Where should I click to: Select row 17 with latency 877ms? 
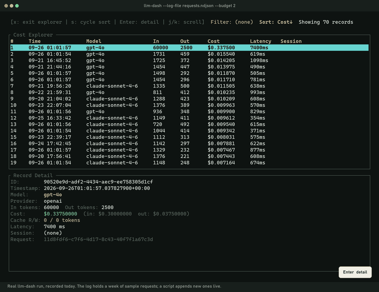189,150
